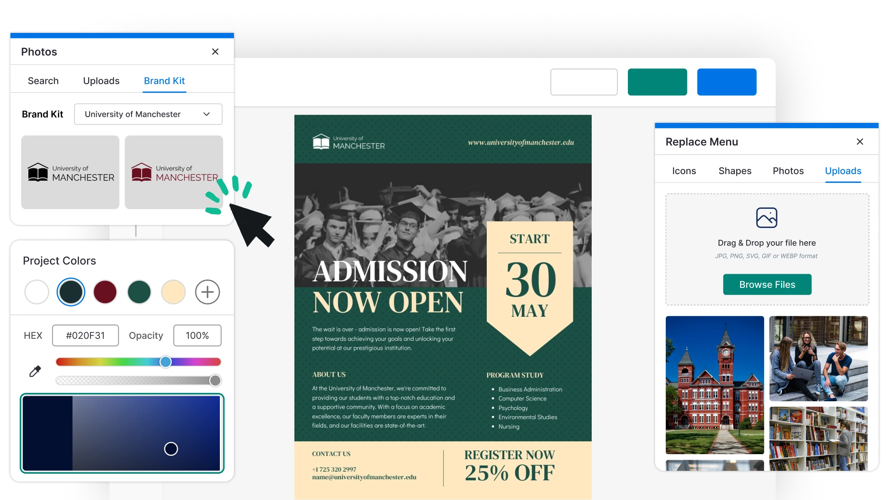Click the image upload drag-drop icon
Viewport: 889px width, 500px height.
click(767, 218)
